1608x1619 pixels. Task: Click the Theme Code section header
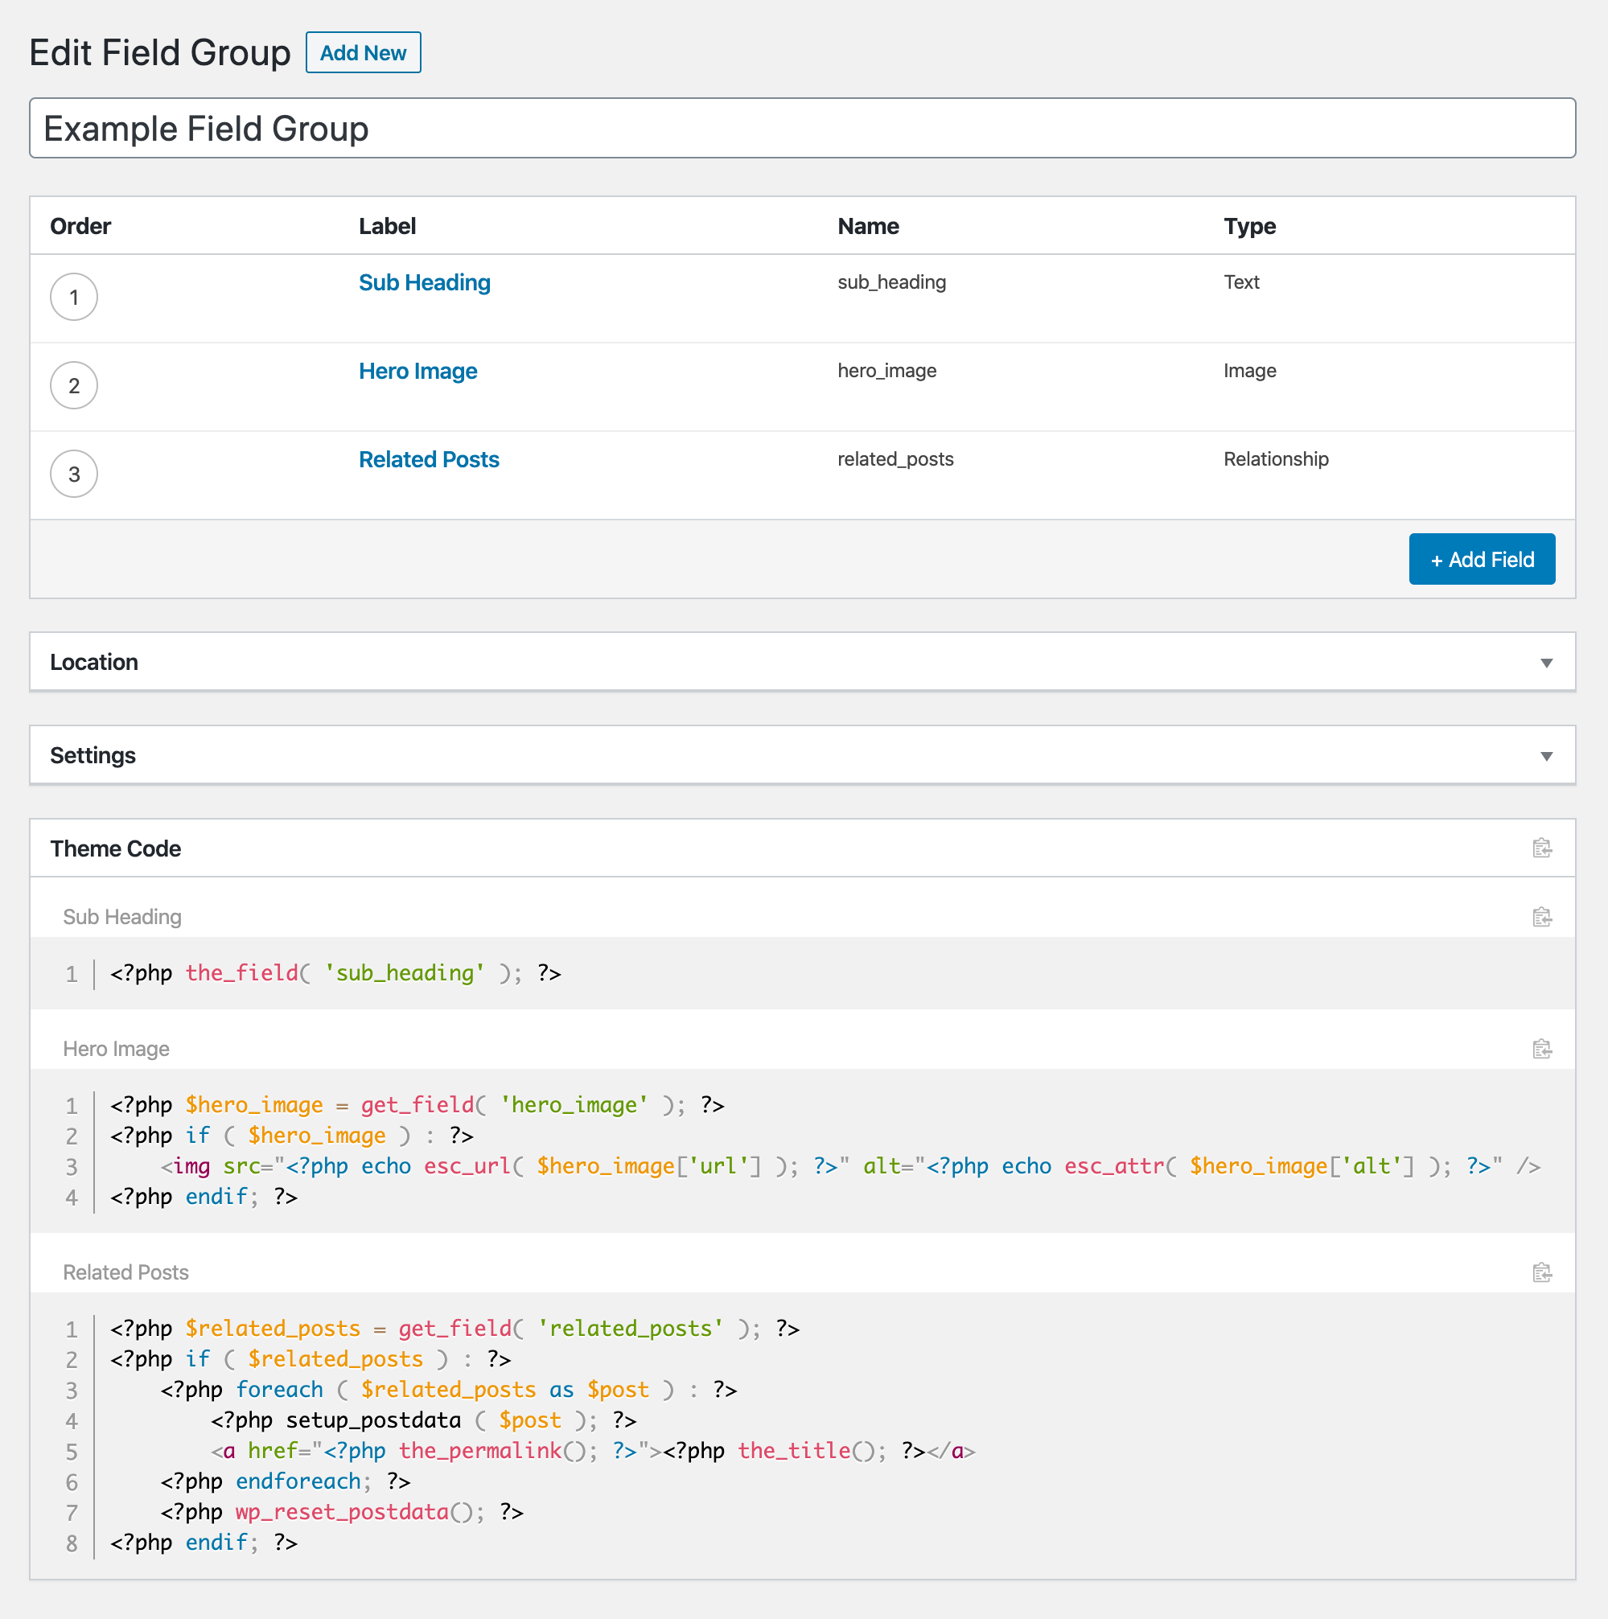116,847
